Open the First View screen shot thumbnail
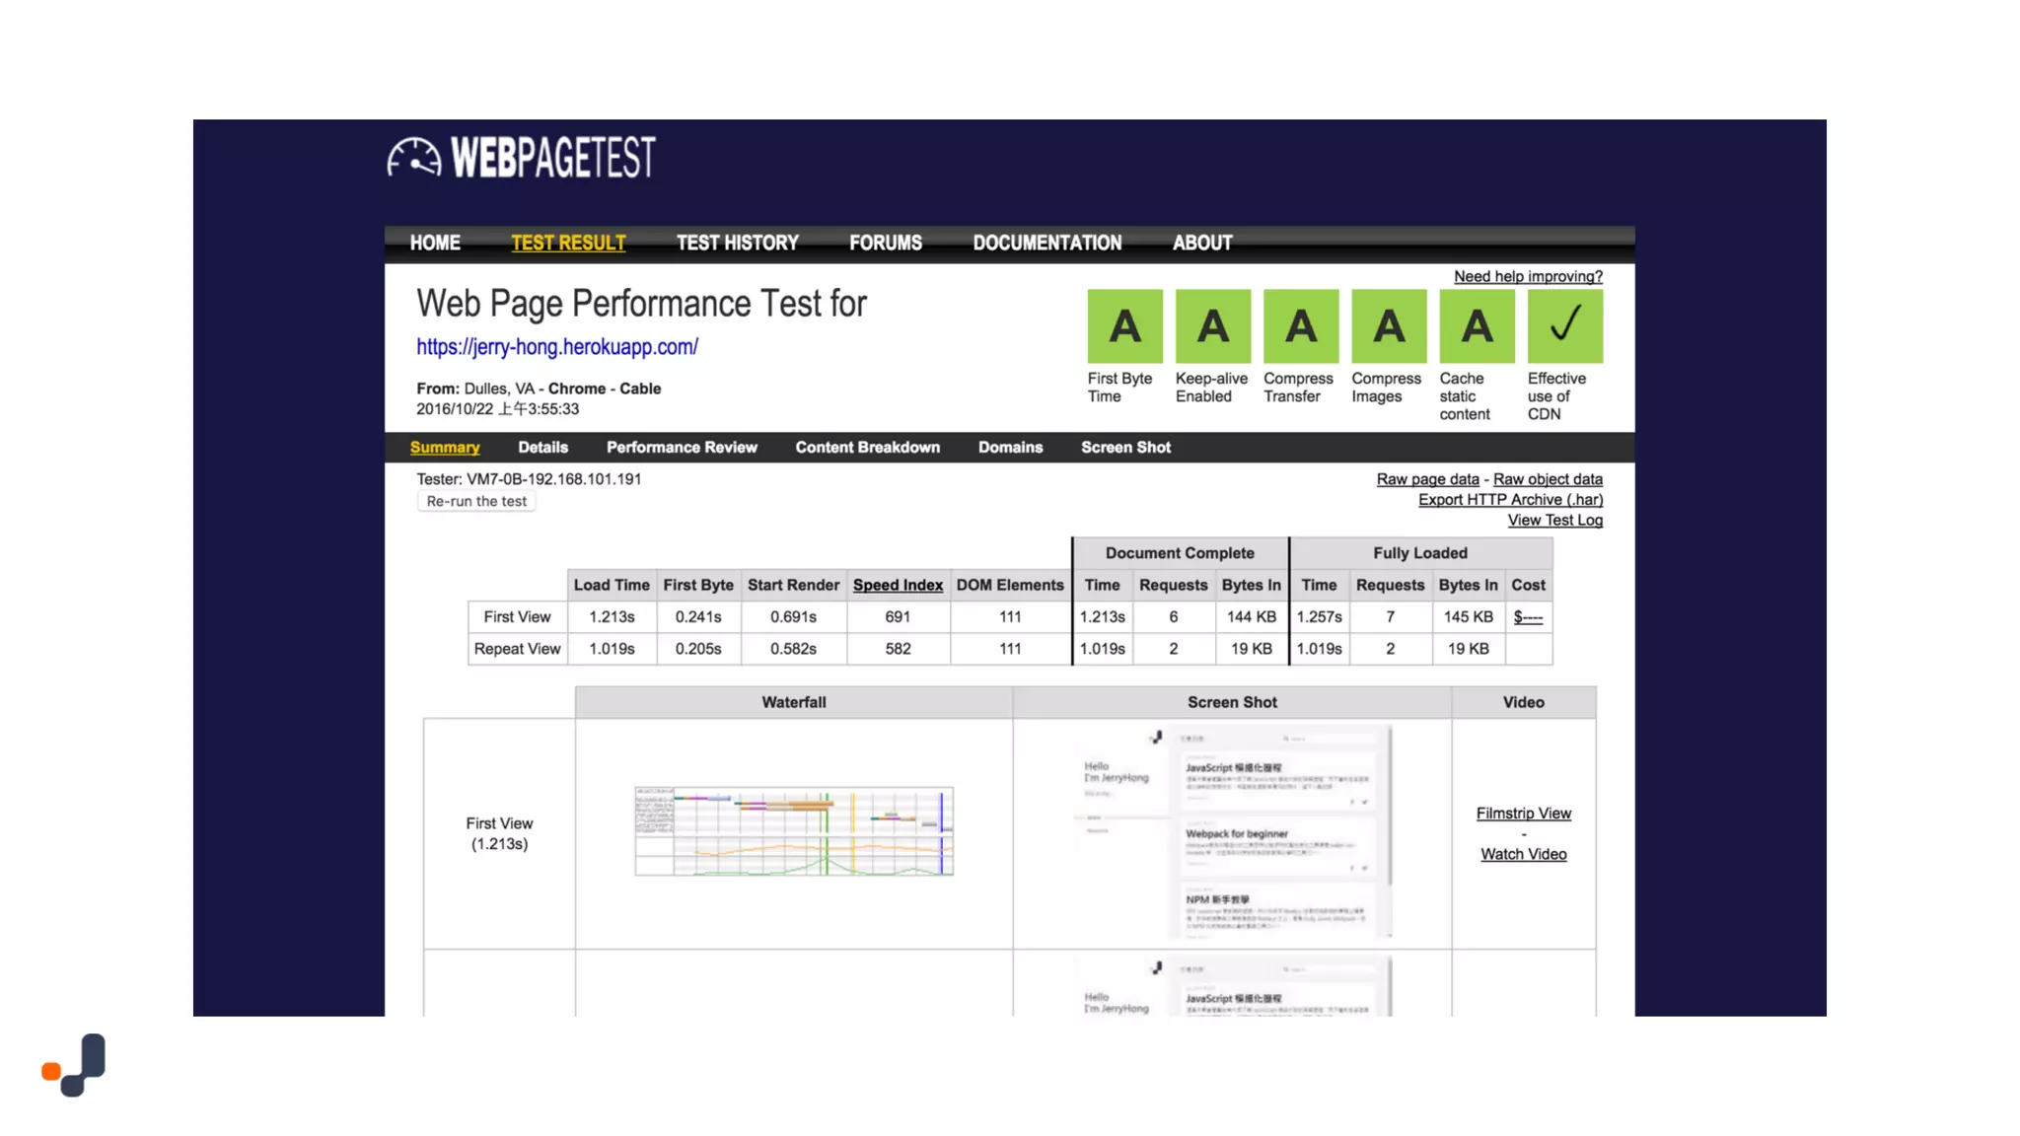This screenshot has width=2020, height=1136. click(x=1233, y=833)
